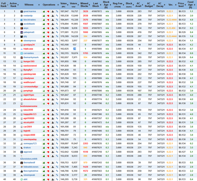
Task: Click thumbs-down icon for roelandp
Action: coord(48,16)
